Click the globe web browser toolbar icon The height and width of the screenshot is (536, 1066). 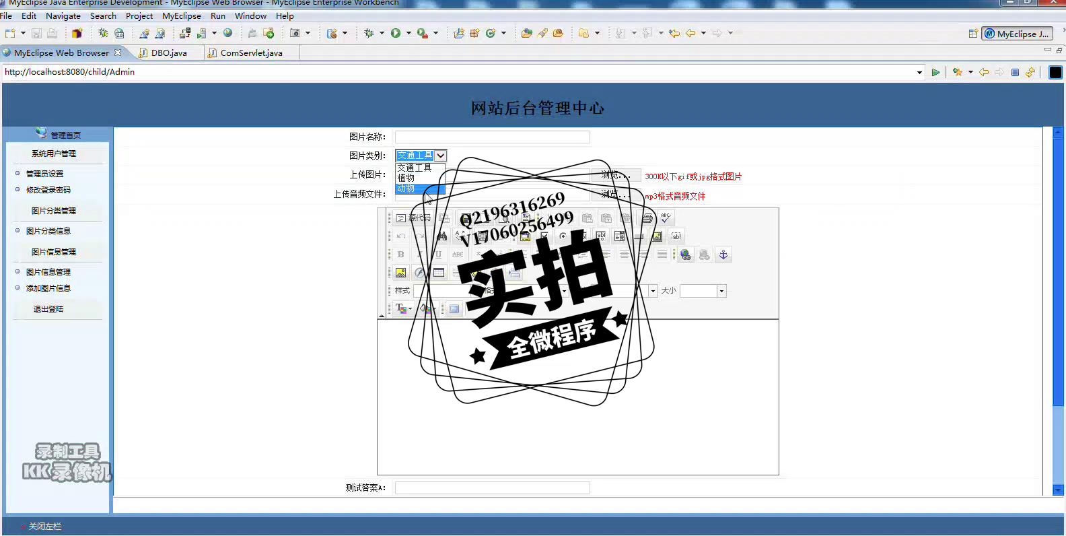(228, 33)
